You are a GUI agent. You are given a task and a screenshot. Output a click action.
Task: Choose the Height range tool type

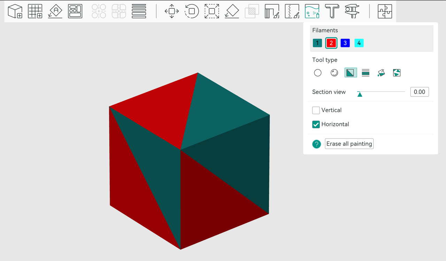tap(366, 73)
